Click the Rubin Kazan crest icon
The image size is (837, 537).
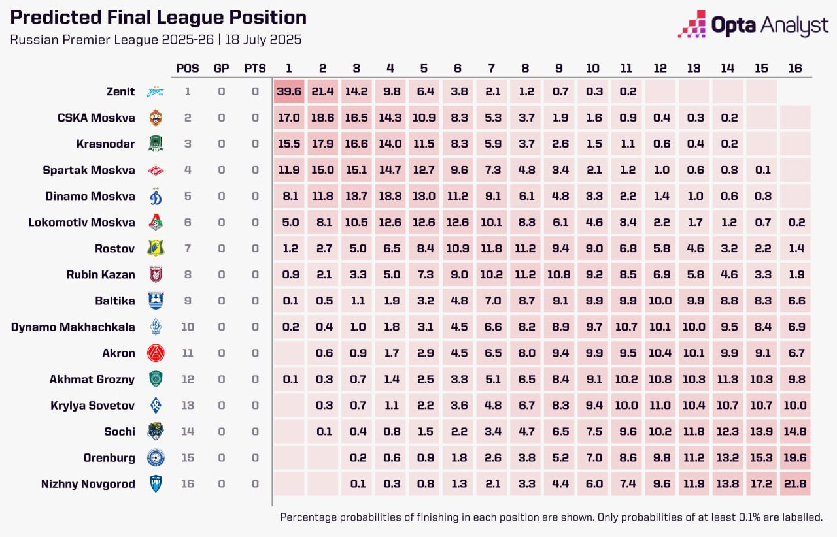(156, 274)
